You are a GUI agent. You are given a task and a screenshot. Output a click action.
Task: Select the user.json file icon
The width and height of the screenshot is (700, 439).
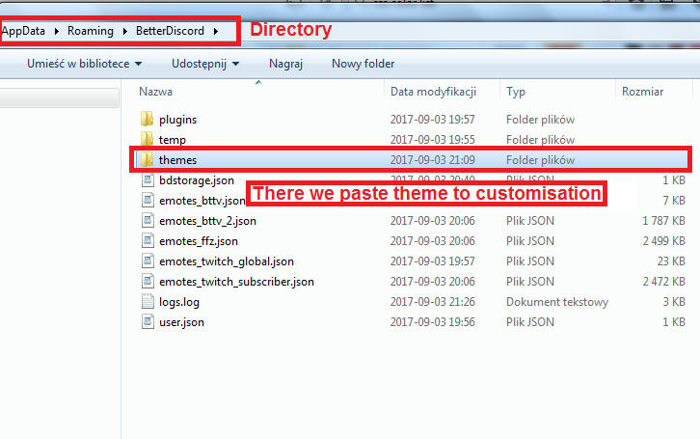click(148, 321)
